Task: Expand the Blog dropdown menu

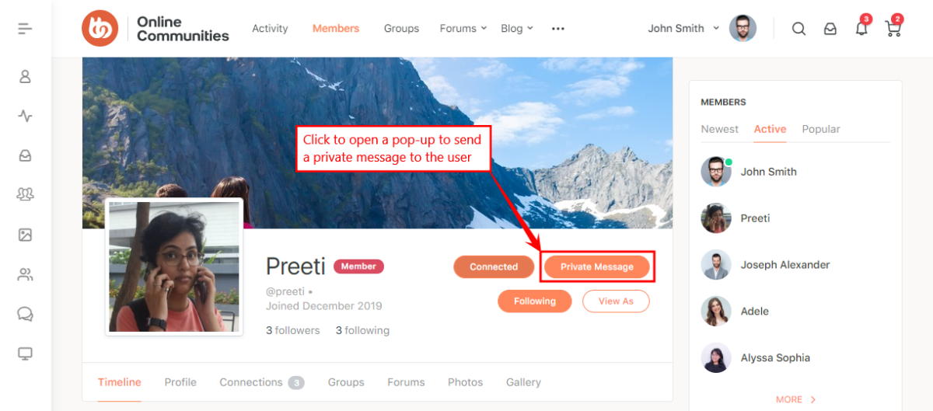Action: [x=517, y=29]
